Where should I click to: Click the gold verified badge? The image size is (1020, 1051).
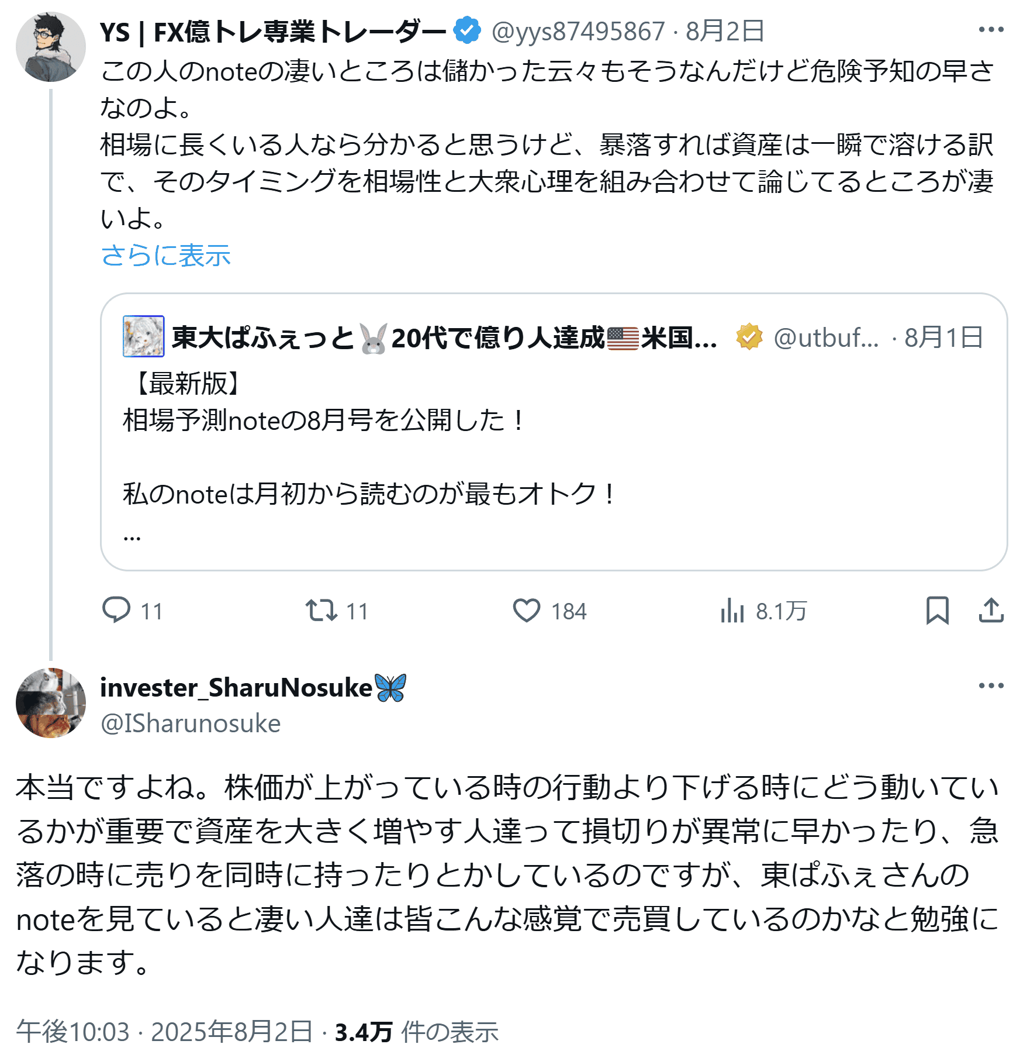749,337
